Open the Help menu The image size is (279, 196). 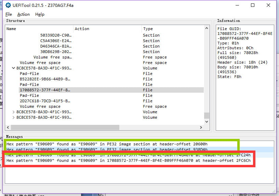coord(40,14)
